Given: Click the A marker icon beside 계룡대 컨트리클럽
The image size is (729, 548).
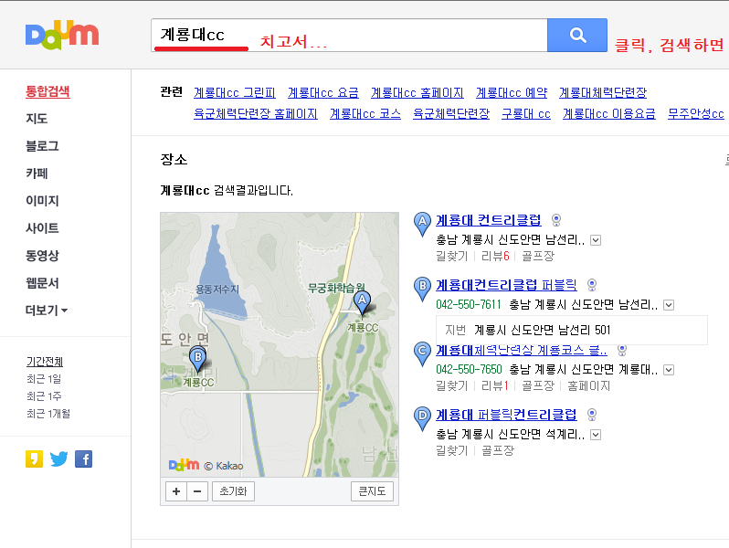Looking at the screenshot, I should click(x=422, y=224).
